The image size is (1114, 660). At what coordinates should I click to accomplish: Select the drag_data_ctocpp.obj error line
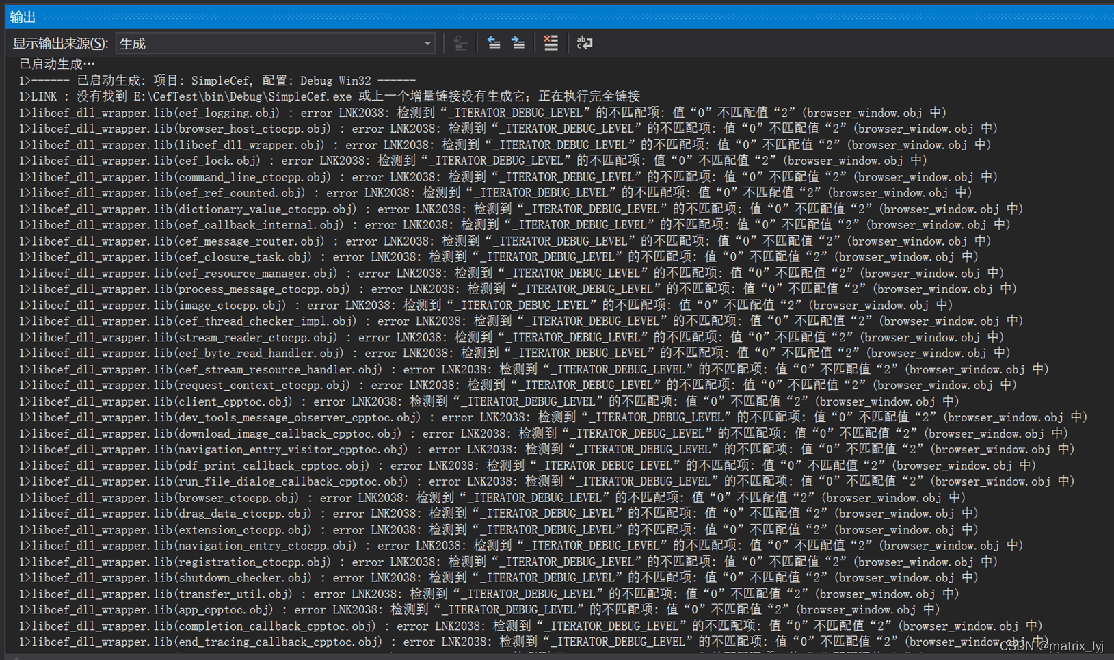pyautogui.click(x=499, y=514)
